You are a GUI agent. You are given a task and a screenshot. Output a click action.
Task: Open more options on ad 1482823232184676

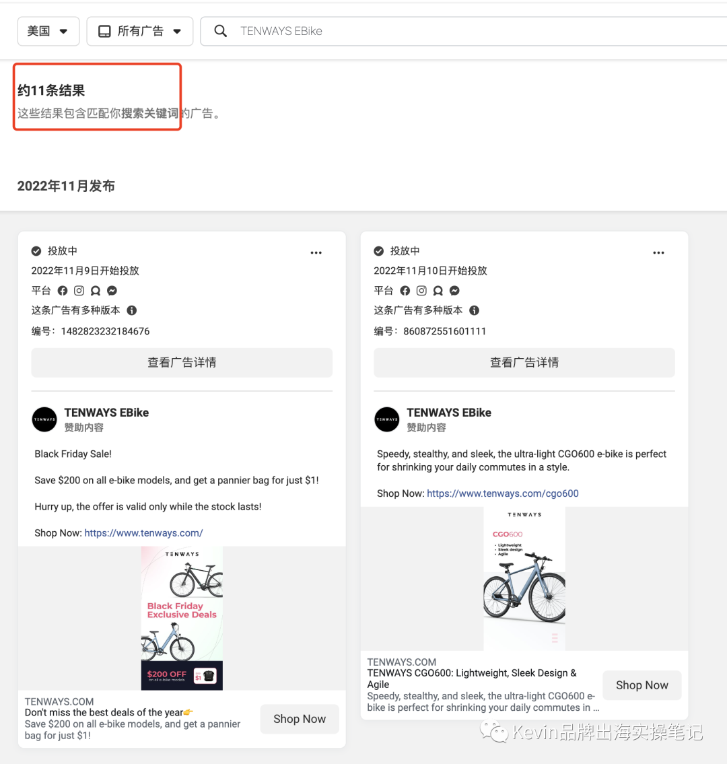coord(316,252)
